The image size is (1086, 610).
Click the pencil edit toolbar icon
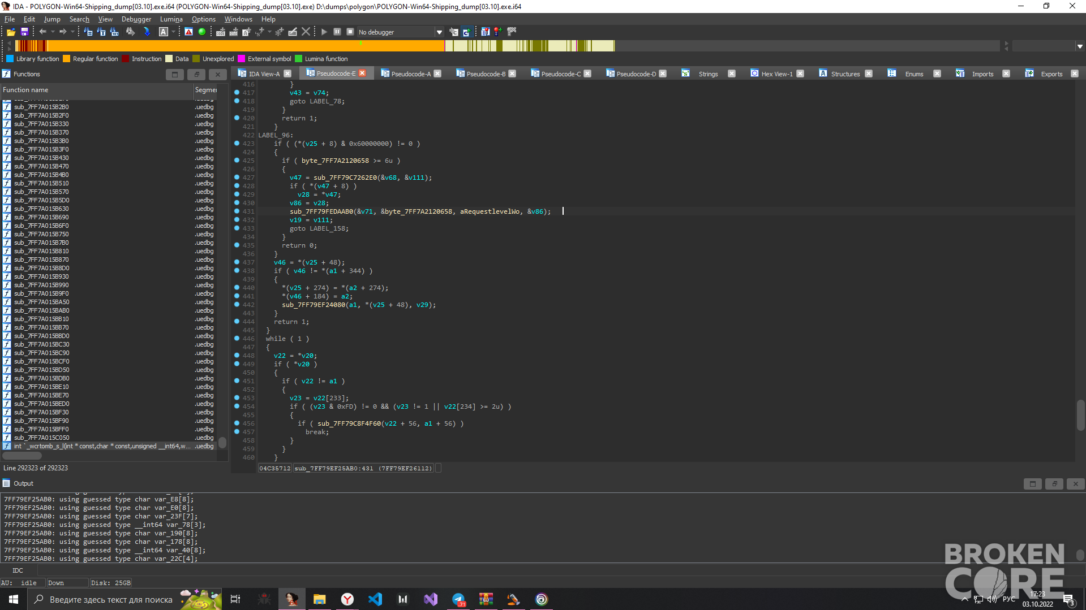click(x=293, y=32)
